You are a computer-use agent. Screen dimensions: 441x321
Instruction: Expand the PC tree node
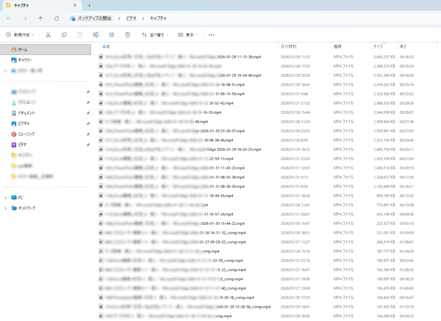[5, 198]
